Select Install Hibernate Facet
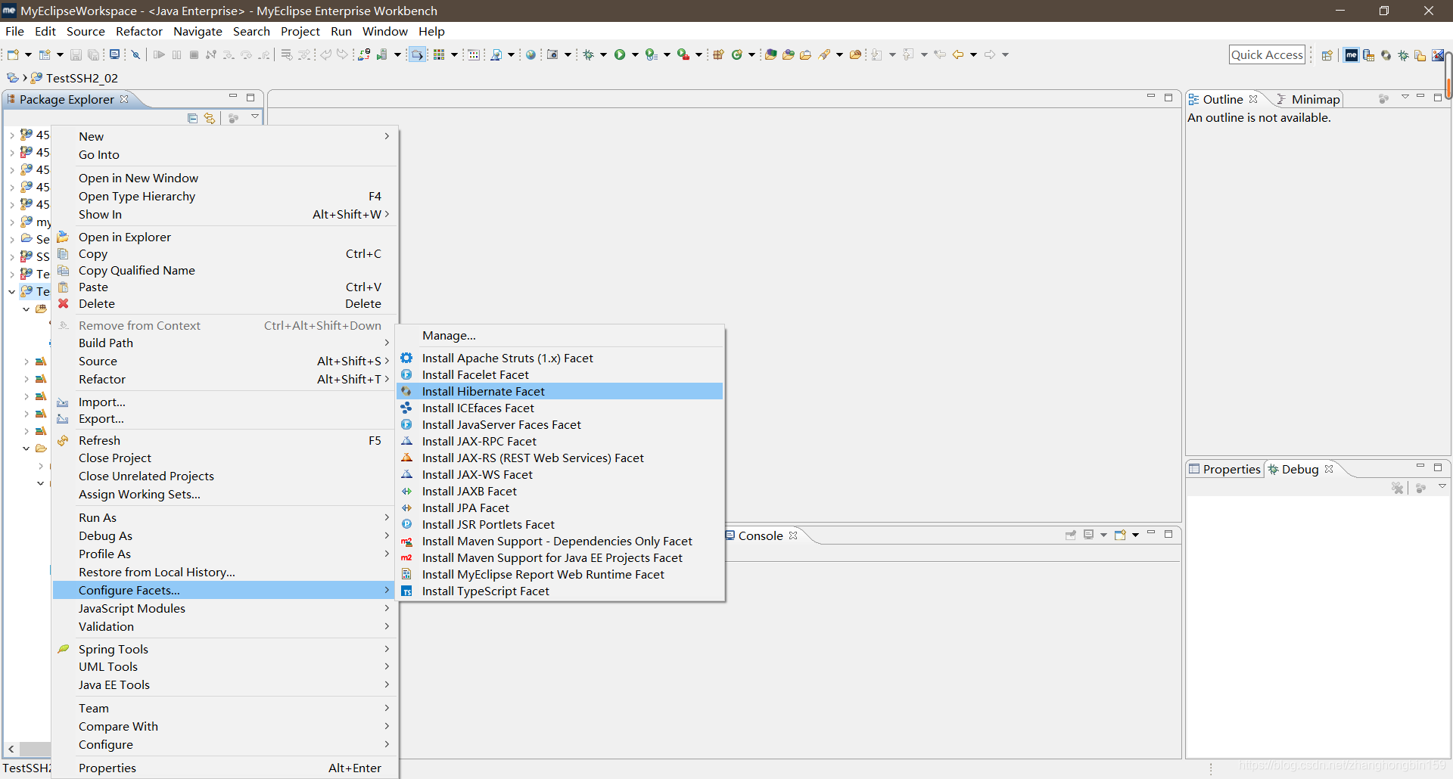The image size is (1453, 779). pos(560,391)
